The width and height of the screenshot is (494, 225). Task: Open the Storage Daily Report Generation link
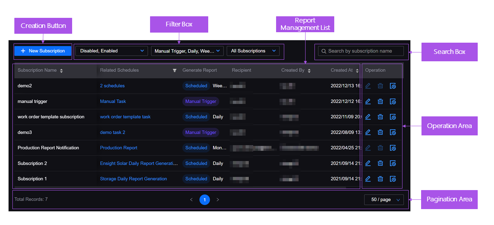[133, 179]
